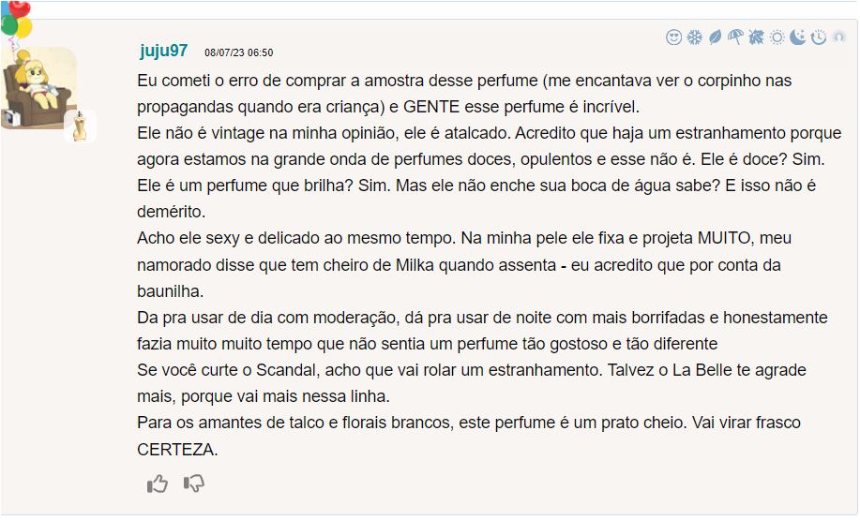
Task: Click the moon and stars night icon
Action: [x=797, y=37]
